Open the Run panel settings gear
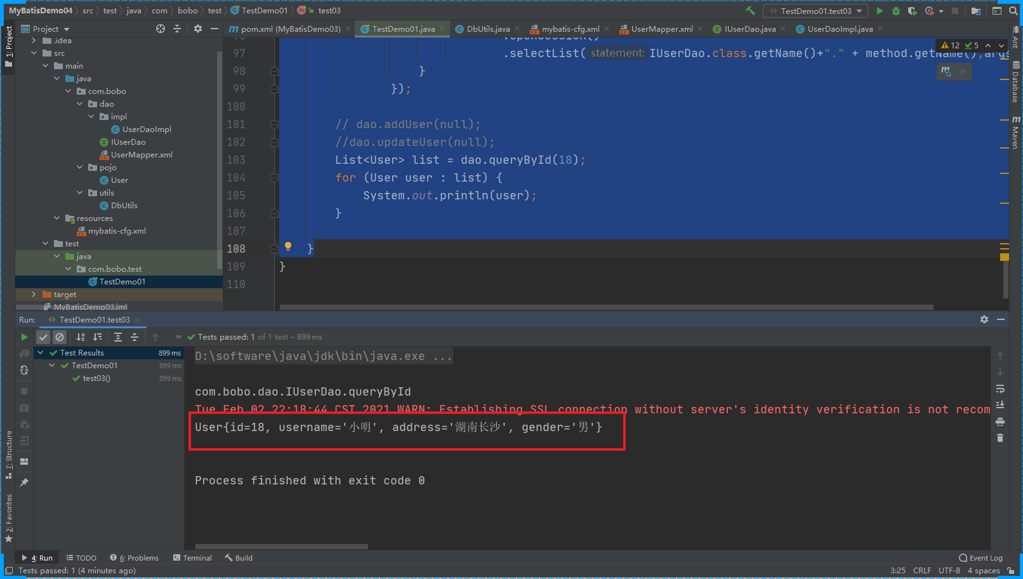1023x579 pixels. point(984,319)
